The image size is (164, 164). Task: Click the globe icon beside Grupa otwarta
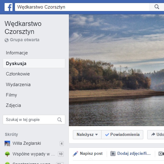point(6,40)
